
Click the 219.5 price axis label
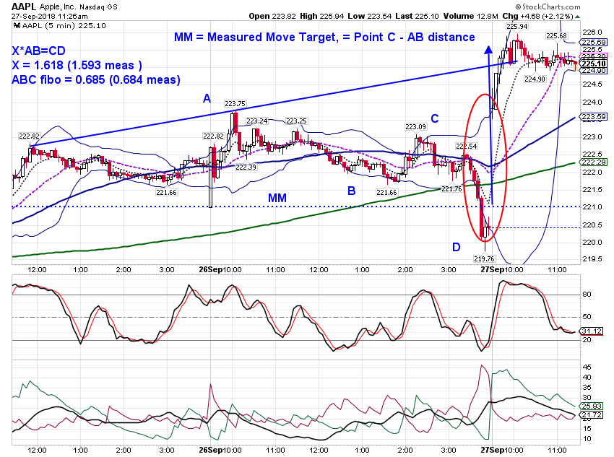592,259
